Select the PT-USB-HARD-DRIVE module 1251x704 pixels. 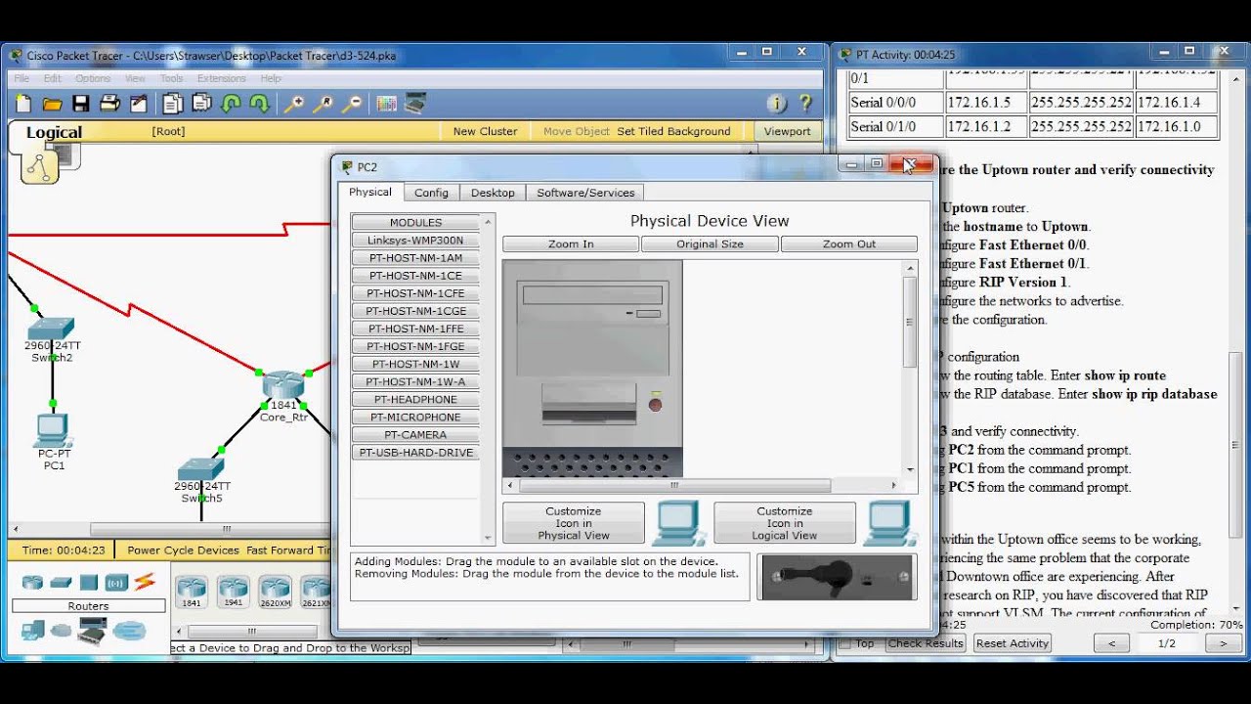[x=415, y=453]
